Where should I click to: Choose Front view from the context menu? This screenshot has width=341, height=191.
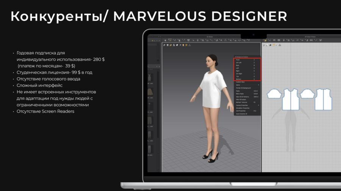pos(247,59)
